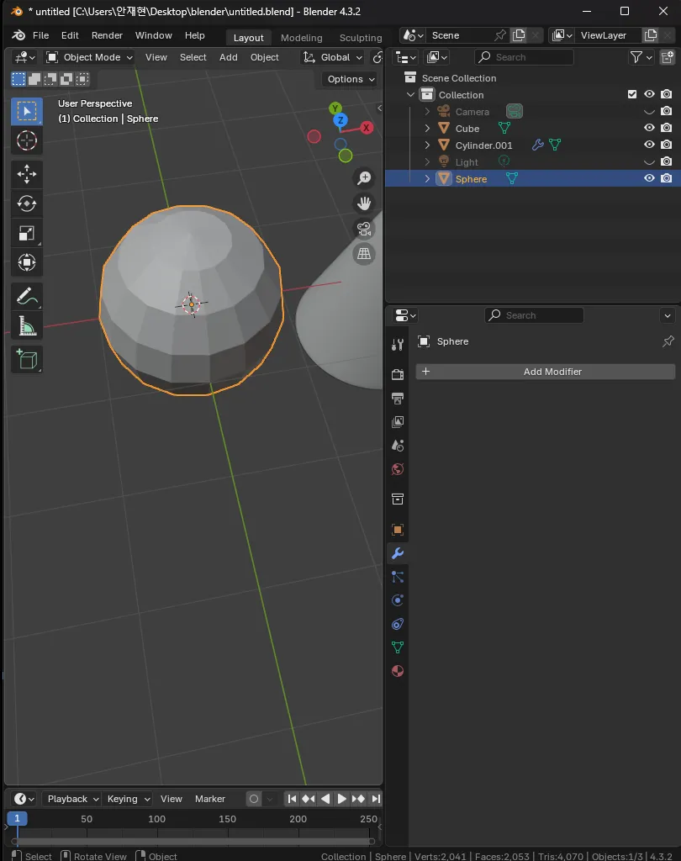
Task: Expand the Sphere tree item
Action: [x=427, y=178]
